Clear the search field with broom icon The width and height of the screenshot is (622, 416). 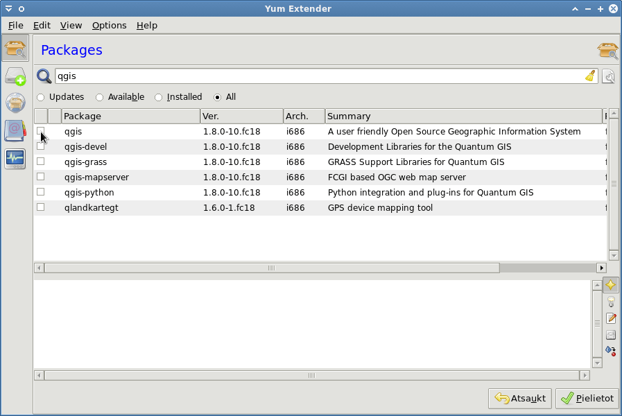(590, 76)
